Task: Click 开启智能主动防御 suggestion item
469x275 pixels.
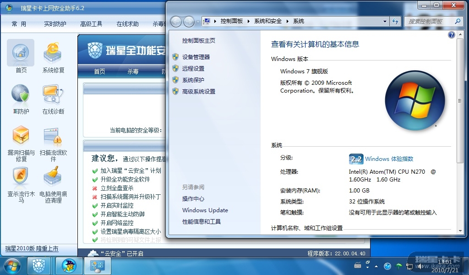Action: pos(122,214)
